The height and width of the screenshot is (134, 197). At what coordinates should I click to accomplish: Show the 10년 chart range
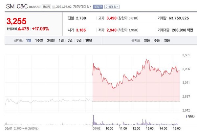(x=88, y=40)
